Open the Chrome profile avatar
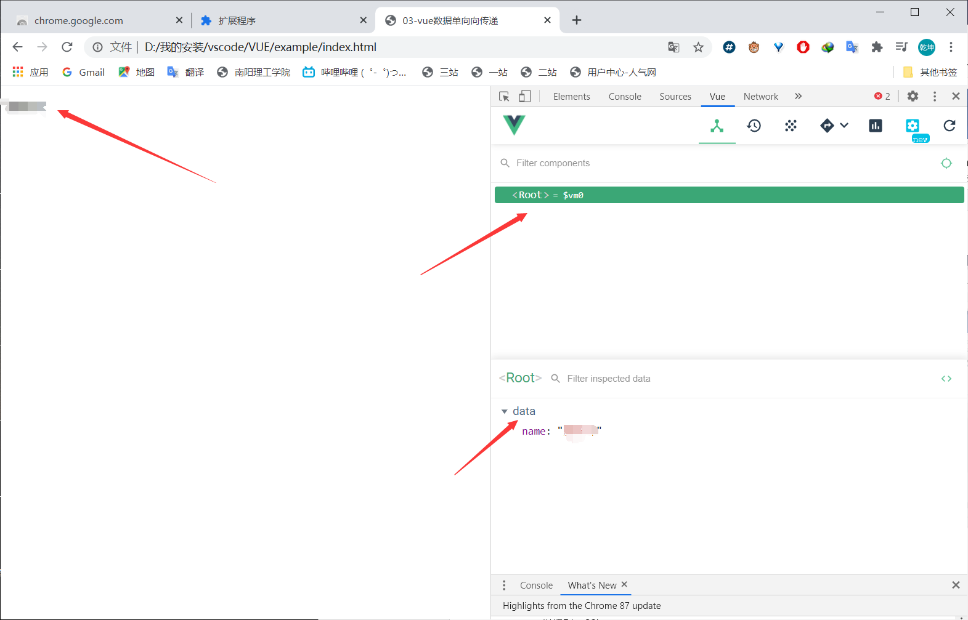 pos(927,47)
